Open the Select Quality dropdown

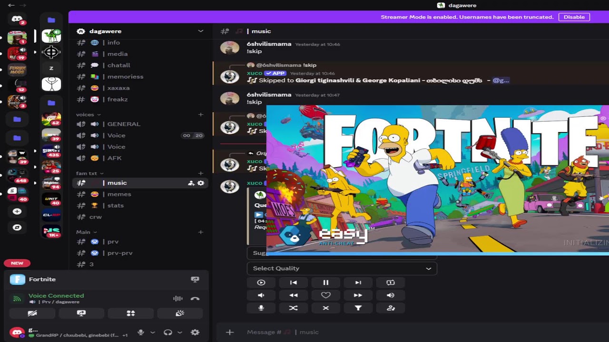(342, 268)
